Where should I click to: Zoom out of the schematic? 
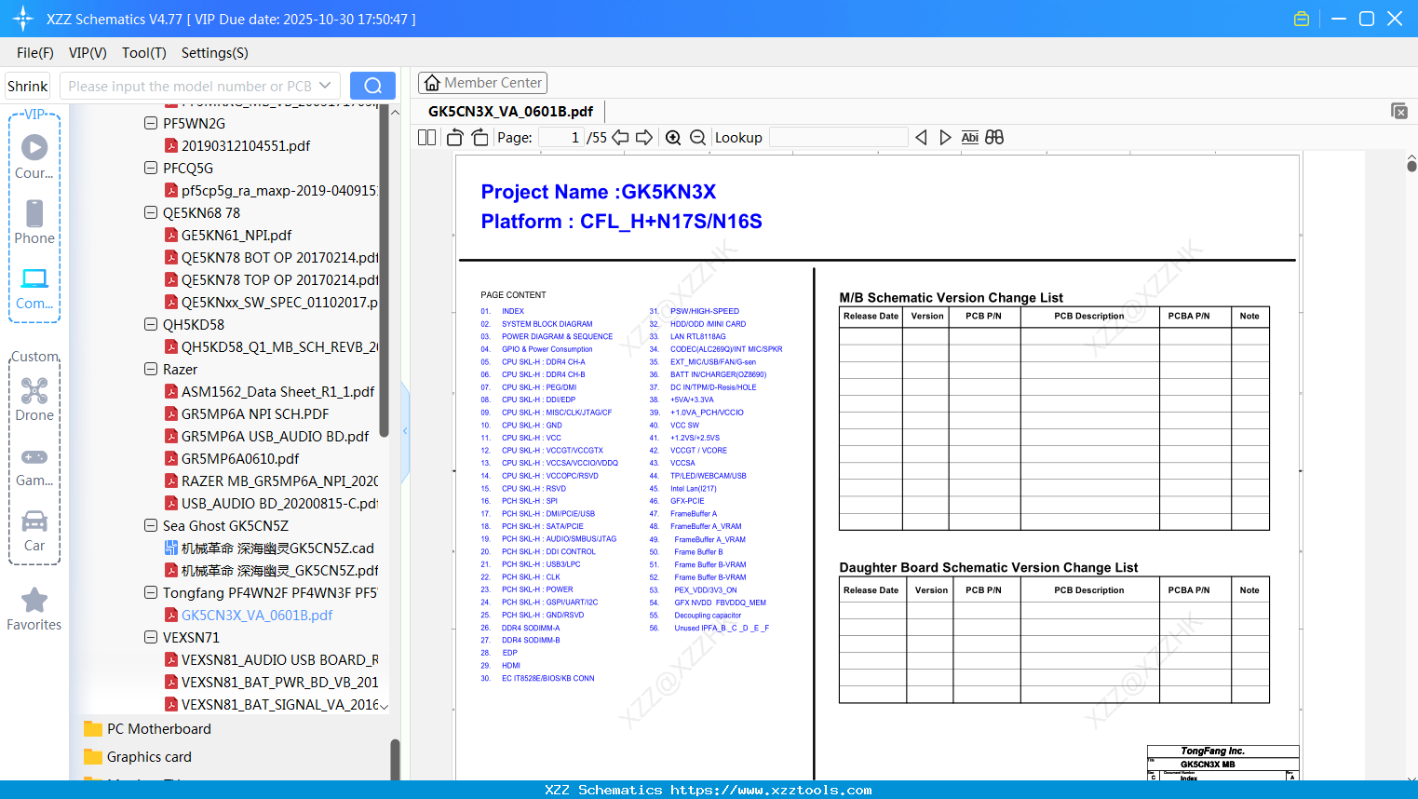tap(697, 138)
